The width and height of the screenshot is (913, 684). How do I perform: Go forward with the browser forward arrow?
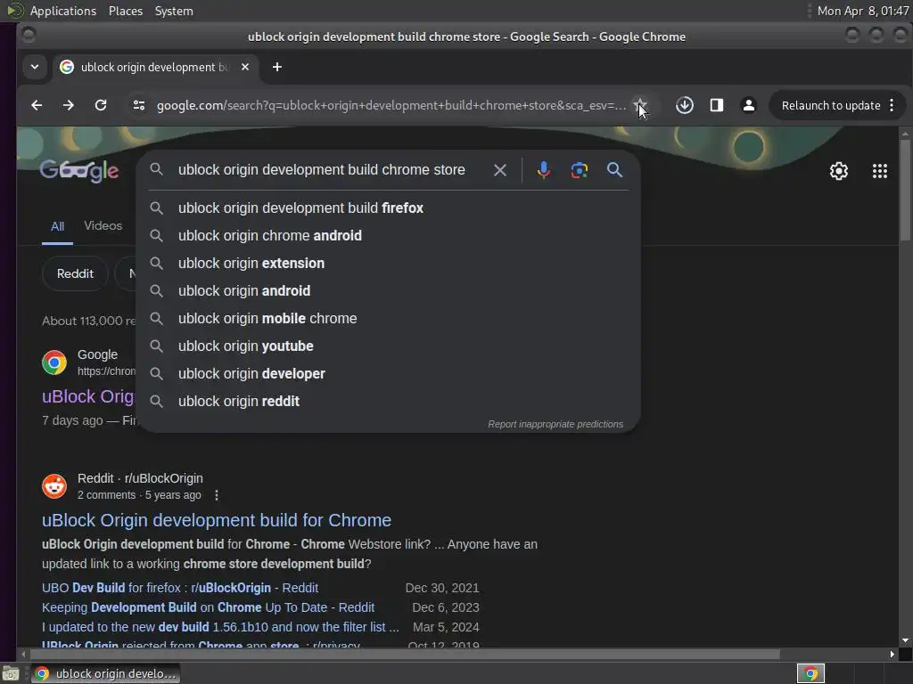tap(68, 105)
